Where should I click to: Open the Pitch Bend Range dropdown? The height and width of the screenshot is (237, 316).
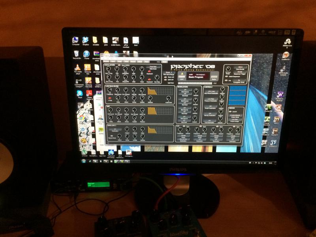tap(169, 72)
